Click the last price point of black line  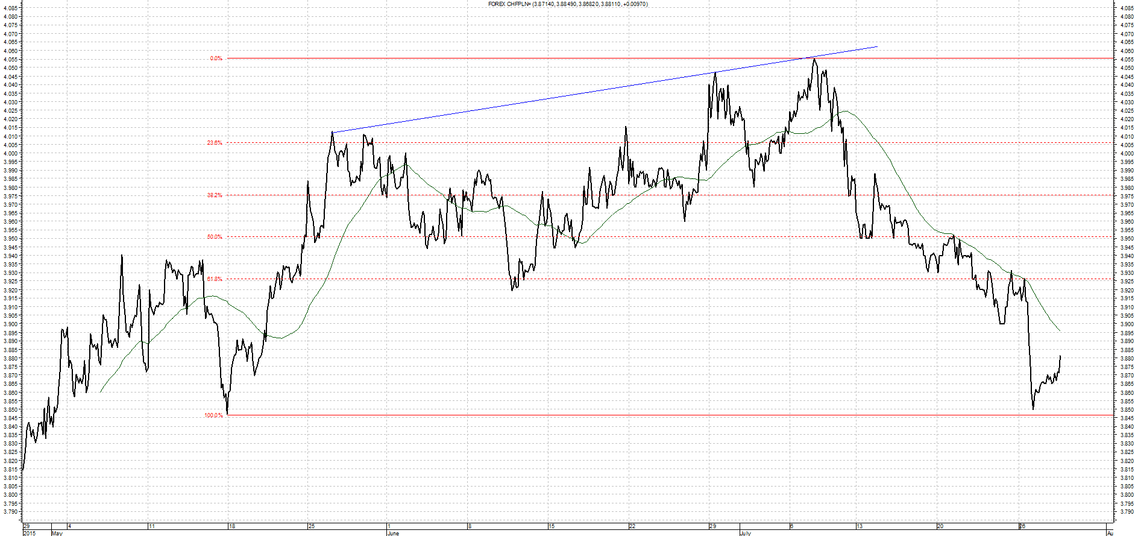[1060, 356]
